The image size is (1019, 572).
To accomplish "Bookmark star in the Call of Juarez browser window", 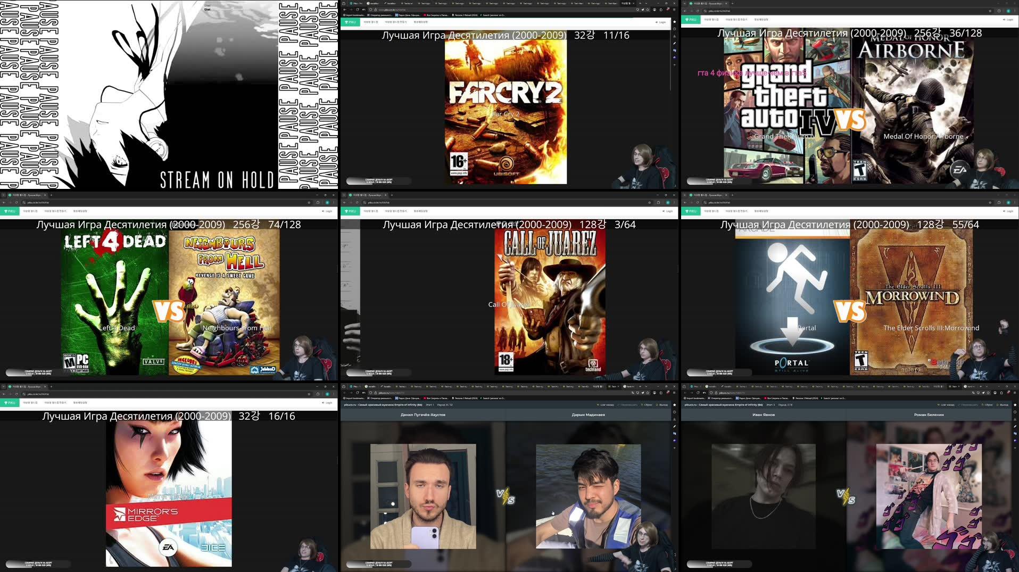I will [650, 202].
